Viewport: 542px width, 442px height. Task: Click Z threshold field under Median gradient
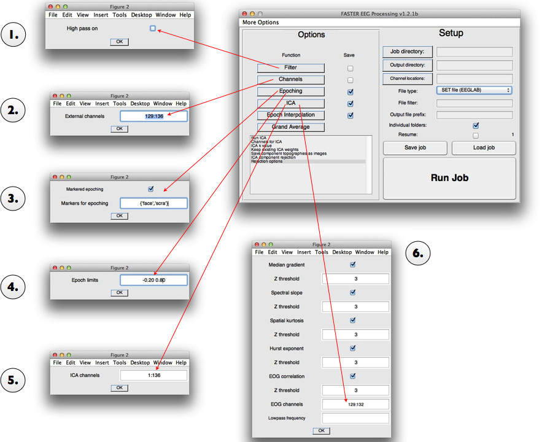[355, 279]
